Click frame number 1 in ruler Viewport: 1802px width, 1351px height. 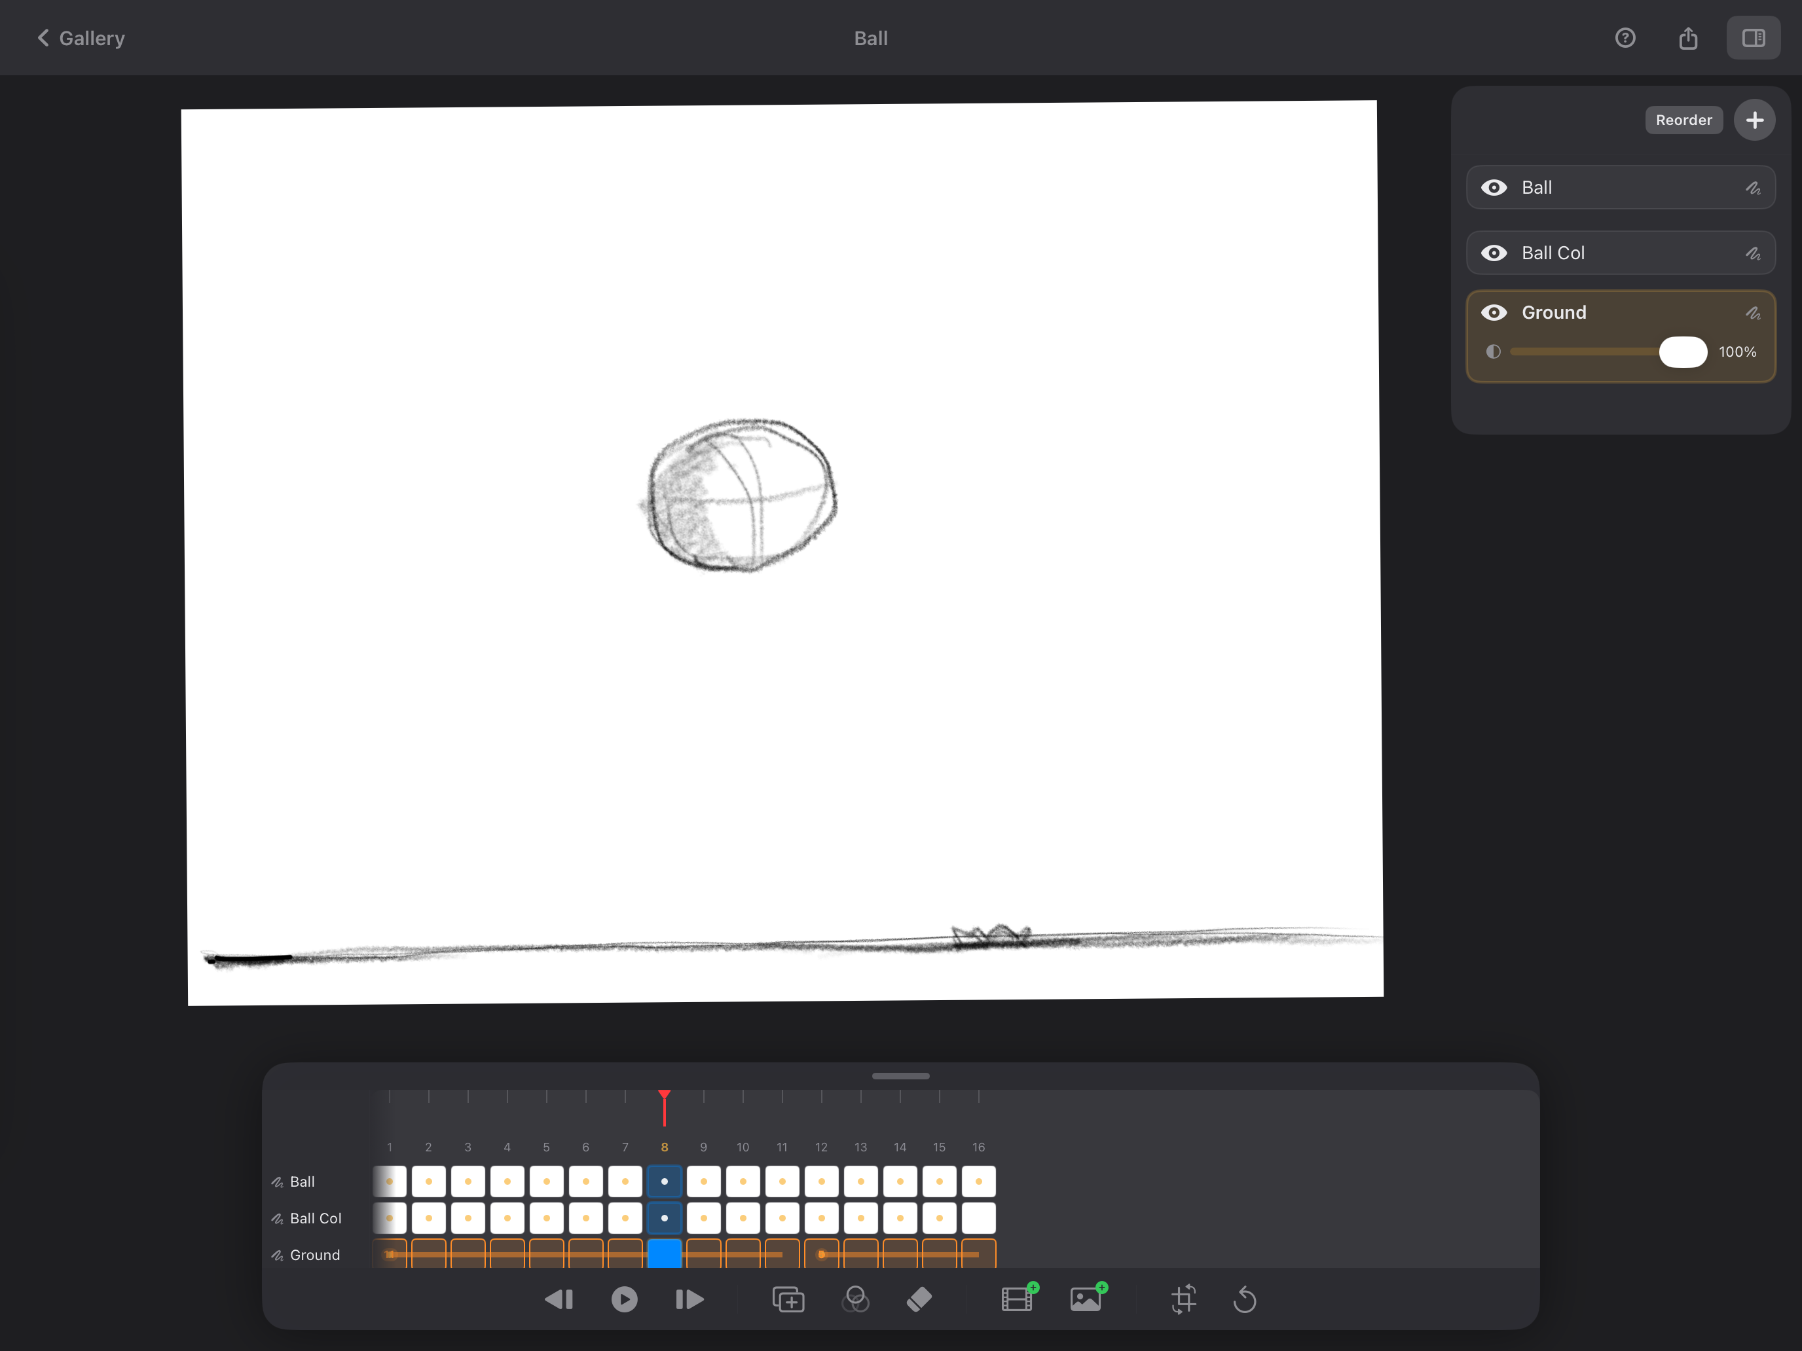coord(390,1147)
